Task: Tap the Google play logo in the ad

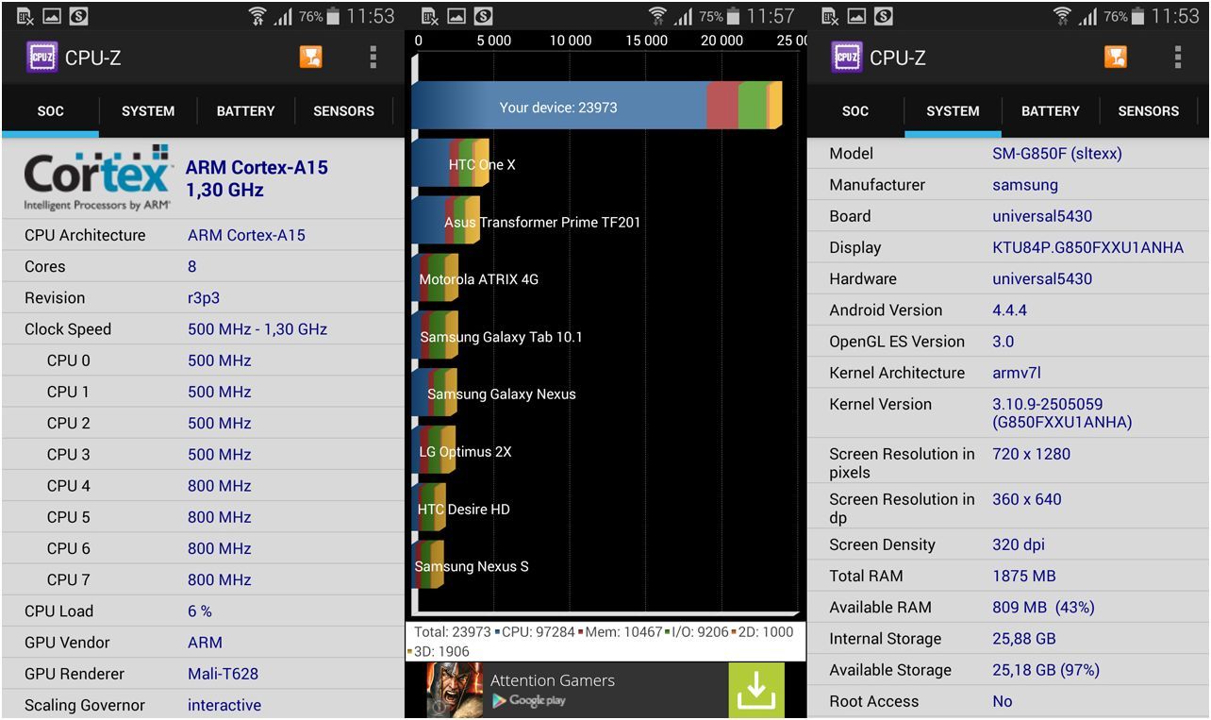Action: [x=528, y=701]
